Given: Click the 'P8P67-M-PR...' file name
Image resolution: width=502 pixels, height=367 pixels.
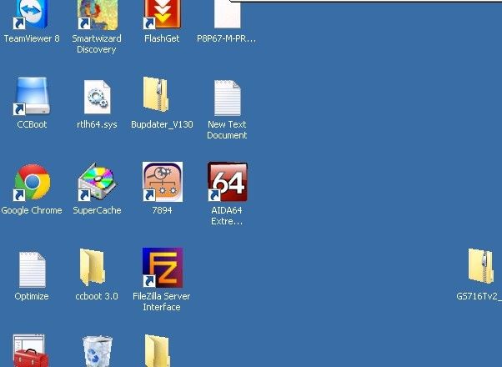Looking at the screenshot, I should pos(227,38).
